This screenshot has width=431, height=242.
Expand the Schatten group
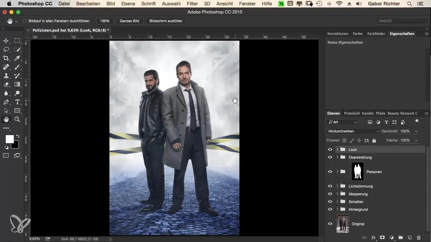pos(337,202)
